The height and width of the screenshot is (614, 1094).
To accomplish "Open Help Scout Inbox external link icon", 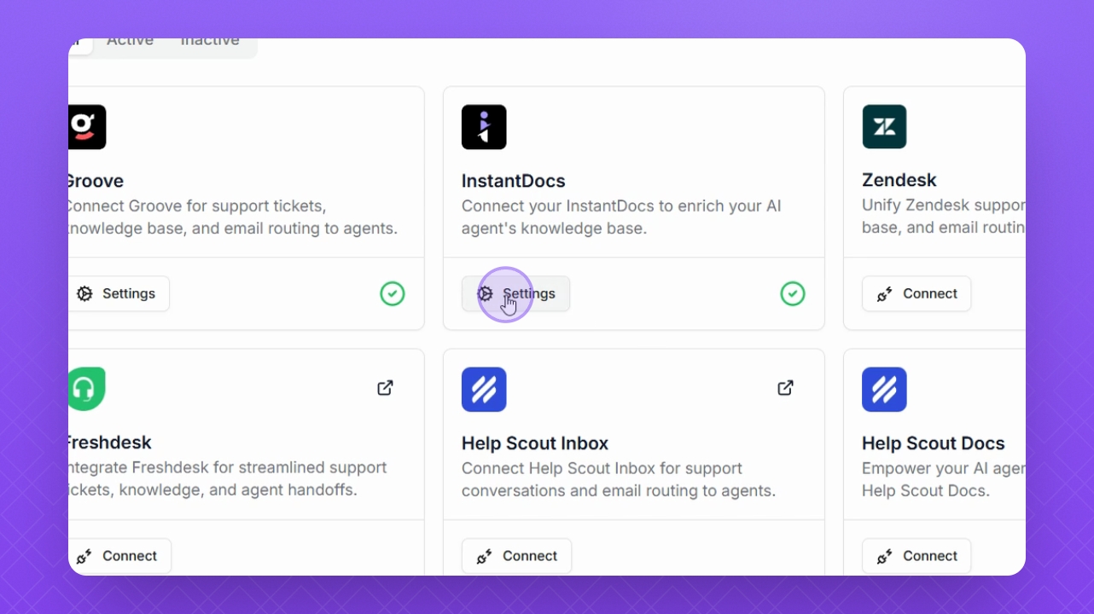I will 785,388.
